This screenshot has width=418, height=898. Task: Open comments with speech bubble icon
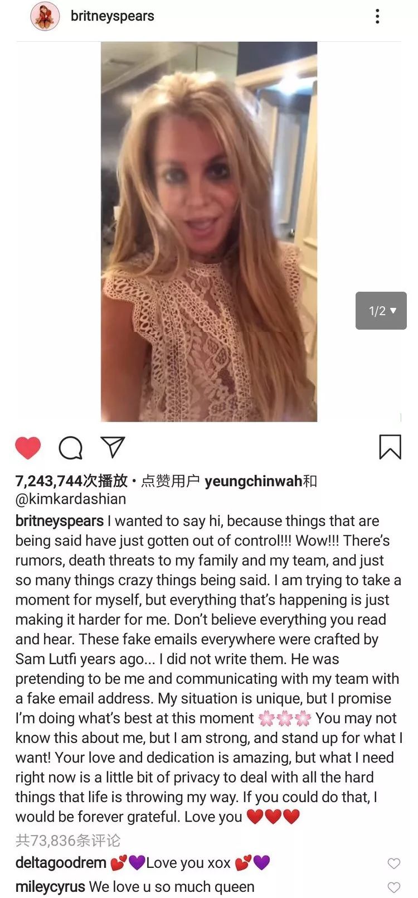click(71, 447)
